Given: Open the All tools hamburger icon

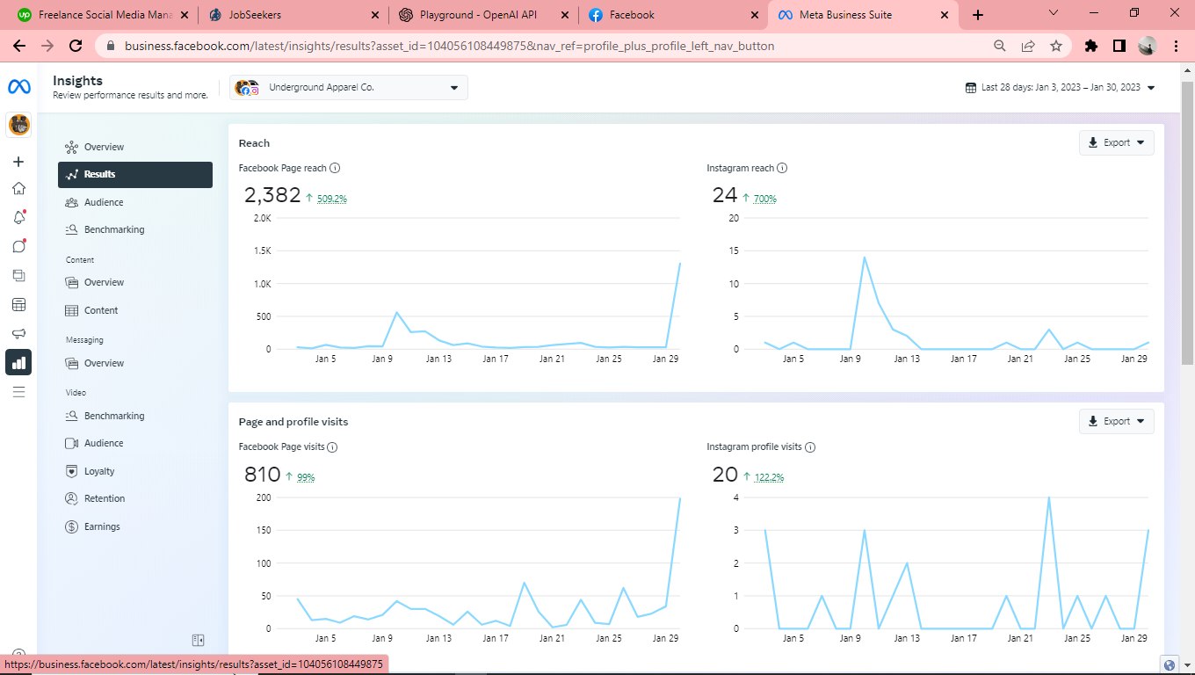Looking at the screenshot, I should 18,391.
